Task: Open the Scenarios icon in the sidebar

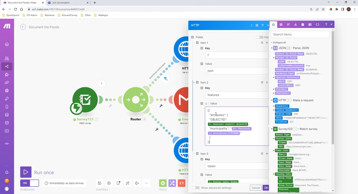Action: click(x=7, y=66)
